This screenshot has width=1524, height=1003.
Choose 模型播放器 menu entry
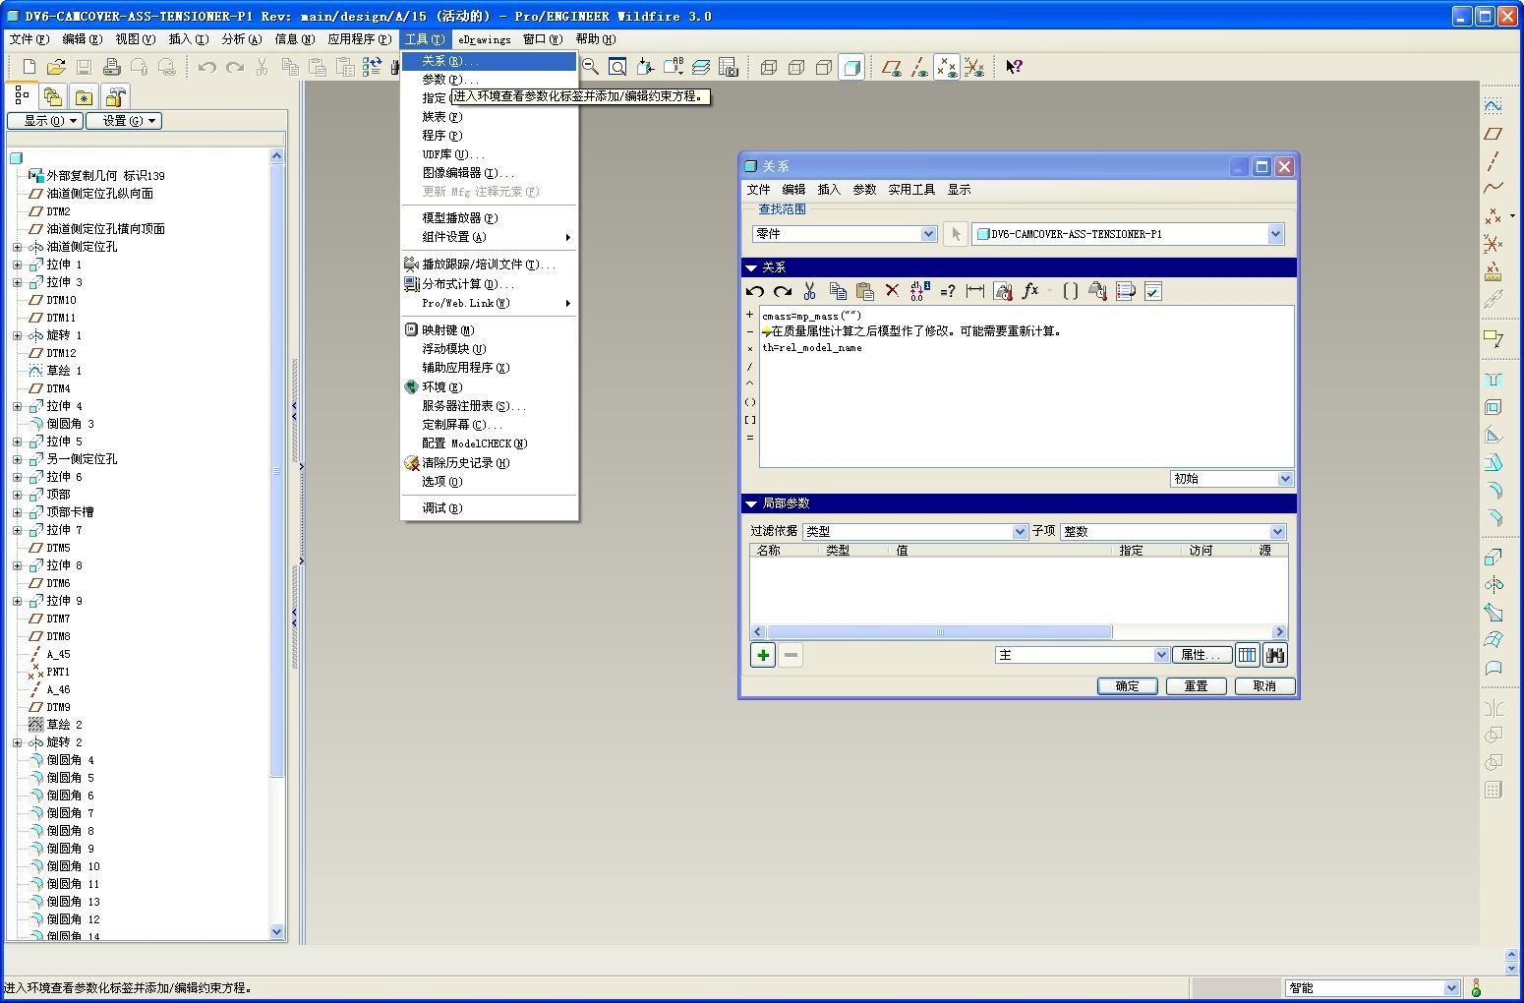(489, 218)
